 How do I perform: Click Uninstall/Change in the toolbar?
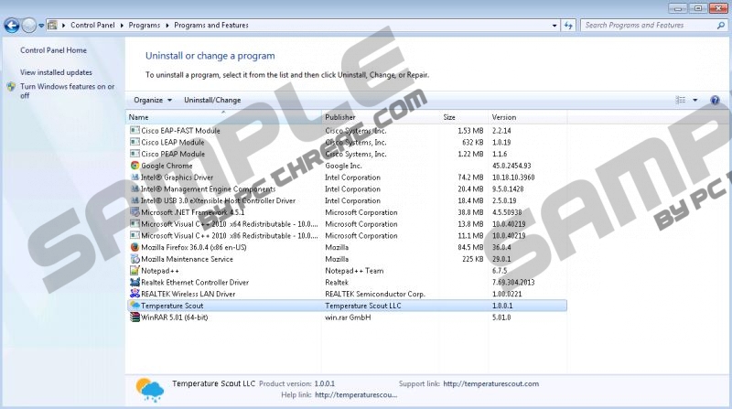click(x=212, y=100)
